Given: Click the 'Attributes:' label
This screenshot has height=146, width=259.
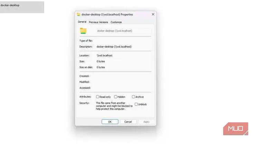Looking at the screenshot, I should 85,97.
